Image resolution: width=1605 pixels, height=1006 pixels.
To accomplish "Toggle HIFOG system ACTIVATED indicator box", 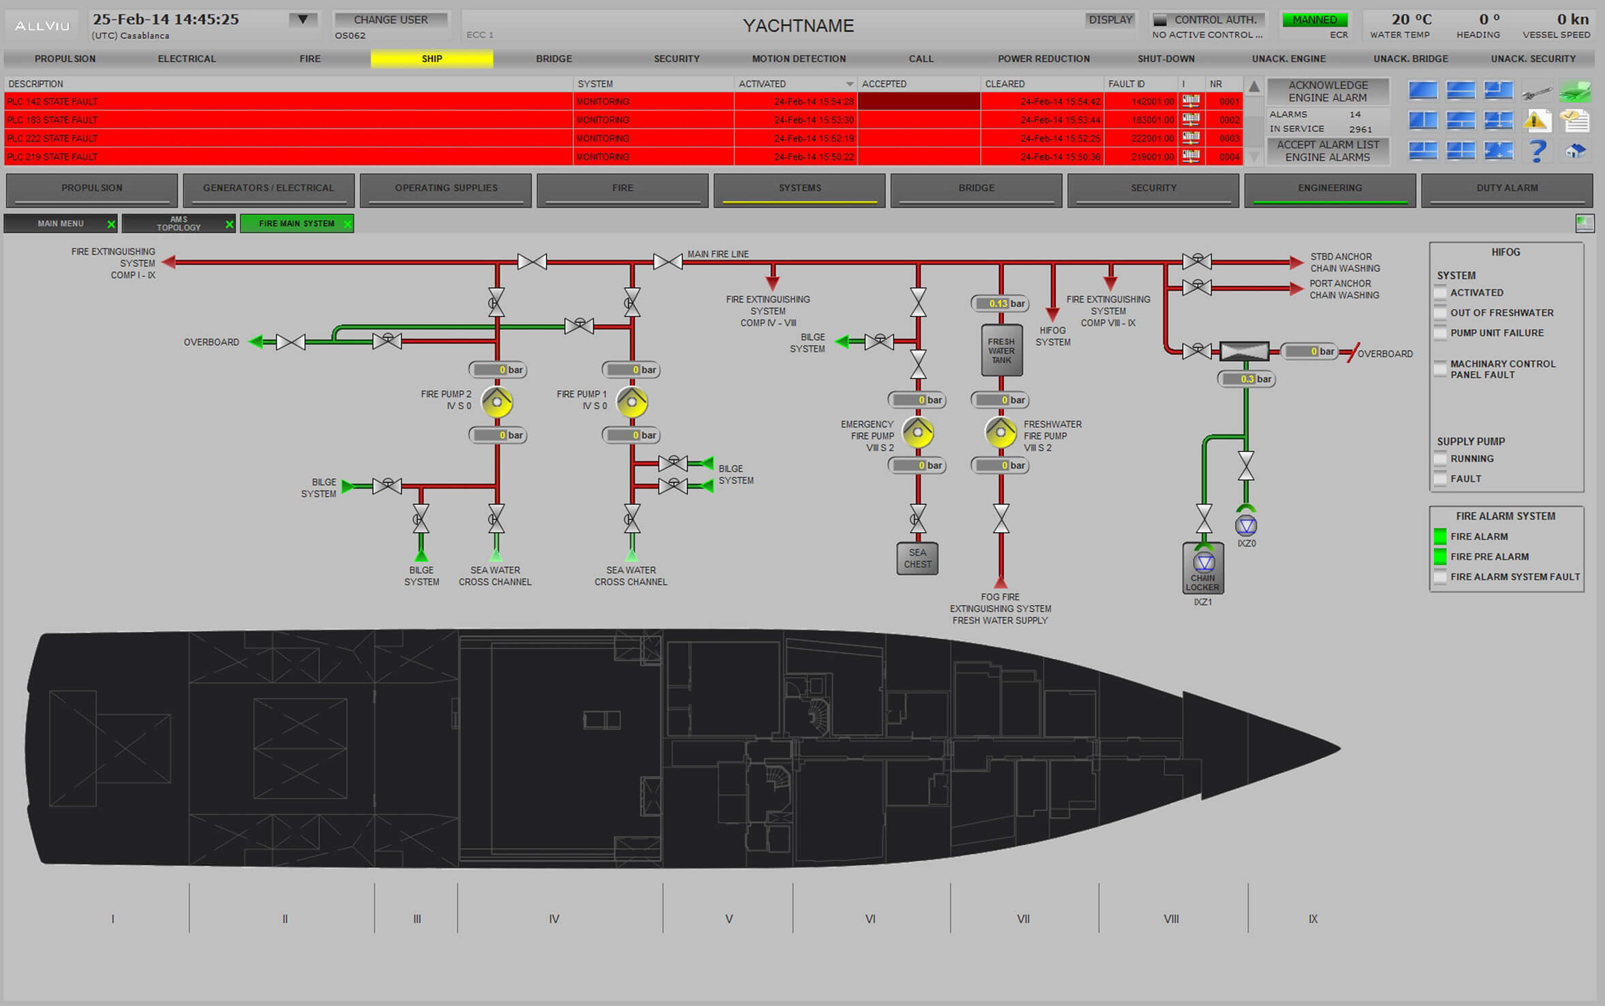I will pyautogui.click(x=1440, y=293).
